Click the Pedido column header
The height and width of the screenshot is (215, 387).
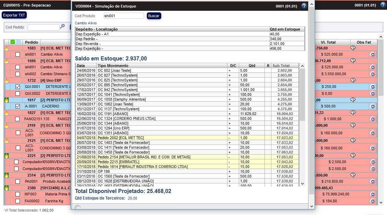[x=32, y=42]
